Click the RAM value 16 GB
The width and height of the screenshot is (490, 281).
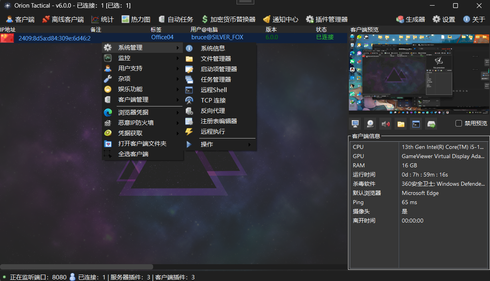pos(409,165)
